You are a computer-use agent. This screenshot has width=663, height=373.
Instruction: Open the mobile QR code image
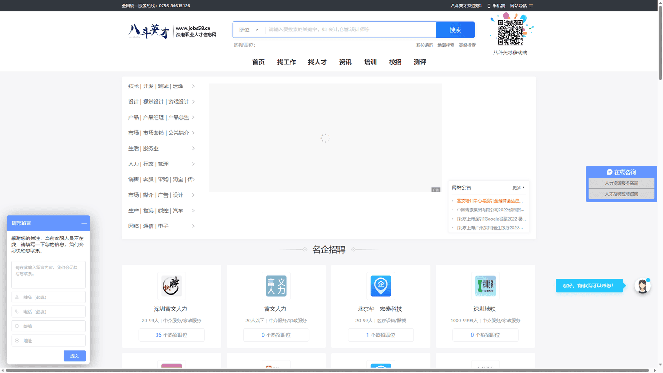[x=510, y=31]
